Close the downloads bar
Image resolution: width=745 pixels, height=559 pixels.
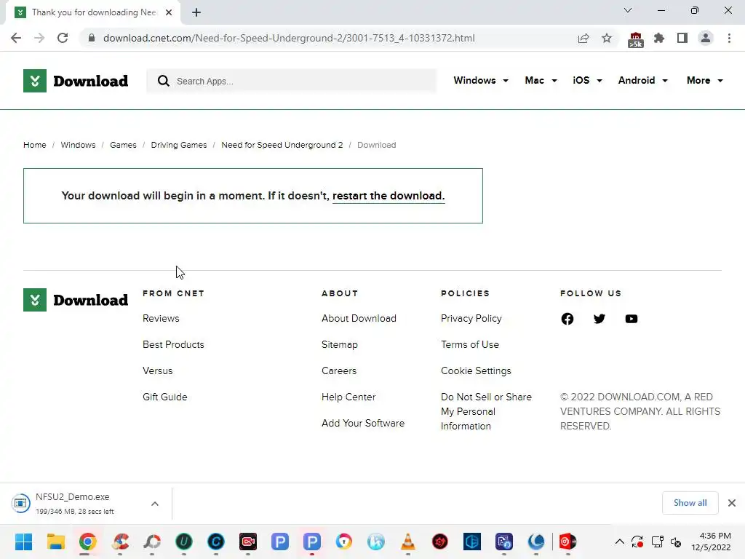[x=732, y=503]
